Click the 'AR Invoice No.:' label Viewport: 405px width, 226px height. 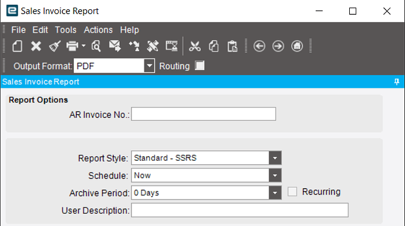[99, 114]
